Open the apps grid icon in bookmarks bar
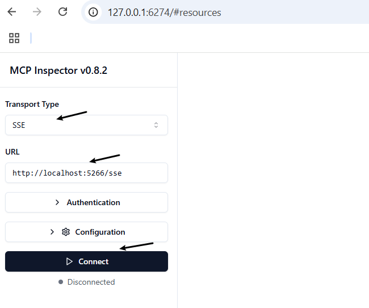The height and width of the screenshot is (308, 369). click(x=14, y=38)
